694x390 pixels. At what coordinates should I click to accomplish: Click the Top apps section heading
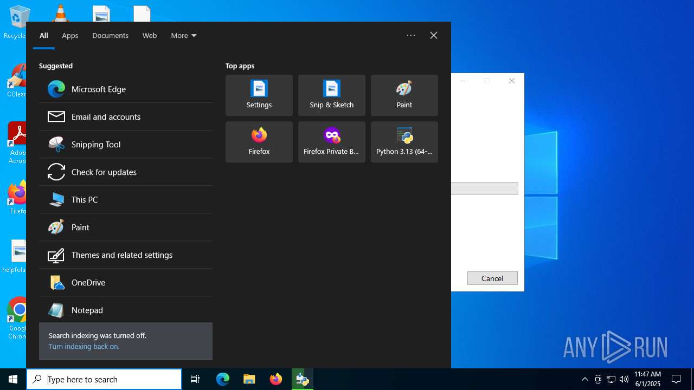point(240,66)
